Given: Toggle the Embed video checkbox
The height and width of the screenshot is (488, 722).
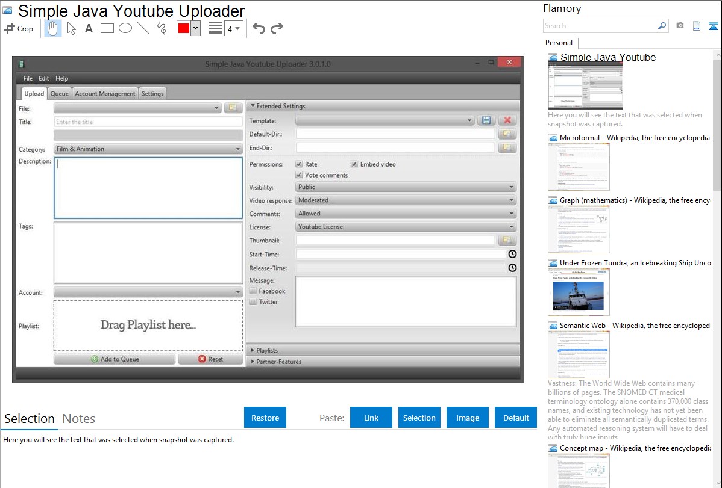Looking at the screenshot, I should [x=354, y=164].
